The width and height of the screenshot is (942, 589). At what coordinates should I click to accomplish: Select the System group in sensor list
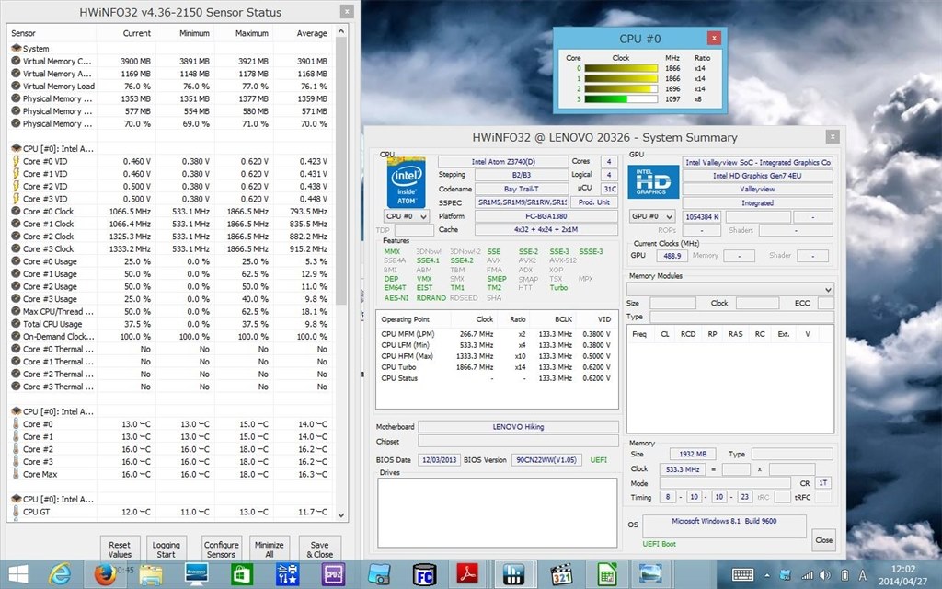[171, 49]
